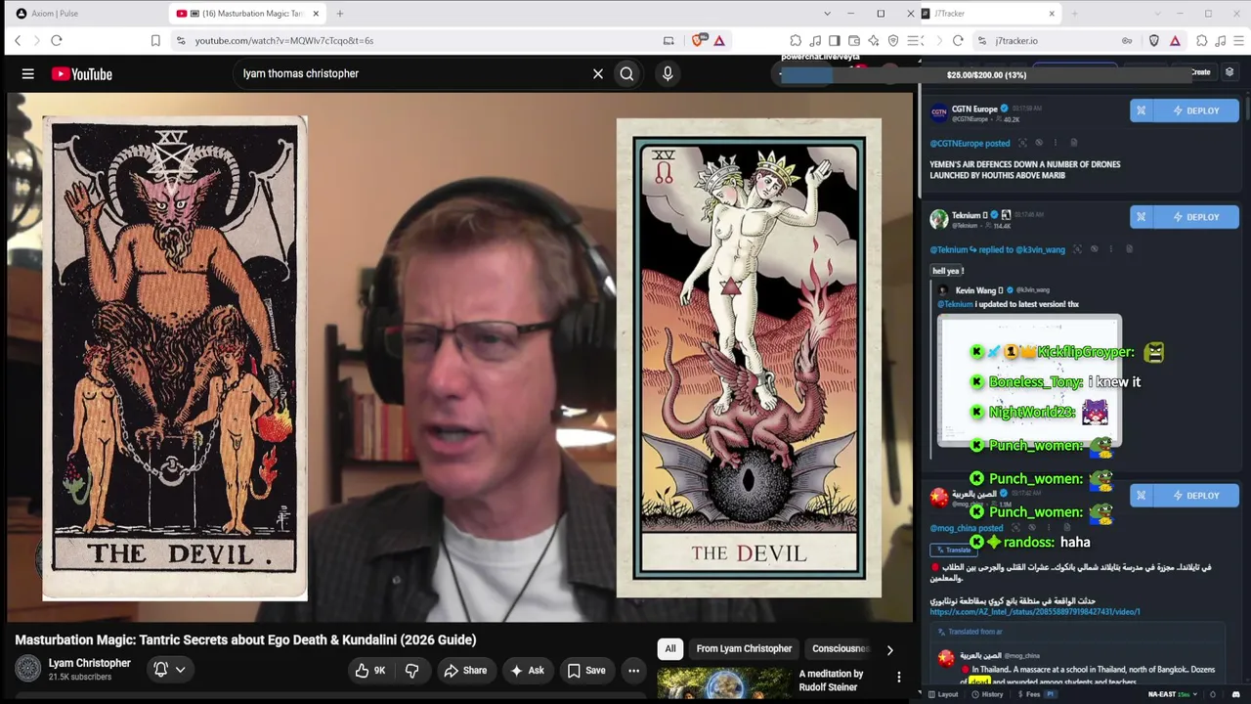This screenshot has height=704, width=1251.
Task: Share the video
Action: 465,670
